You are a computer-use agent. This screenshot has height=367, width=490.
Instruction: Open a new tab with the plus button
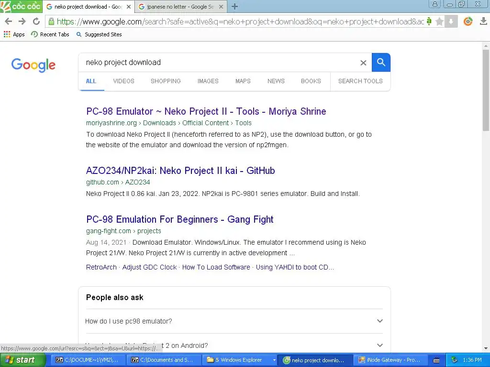tap(234, 7)
